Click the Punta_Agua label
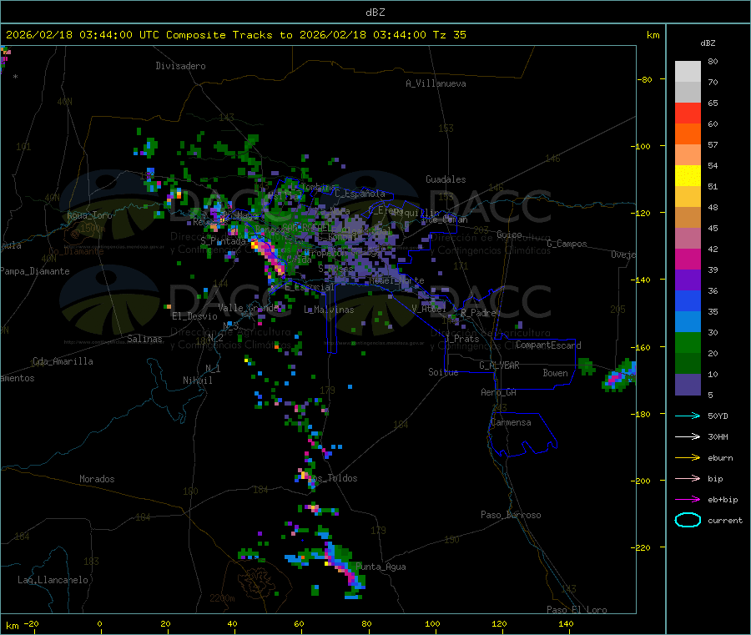Image resolution: width=751 pixels, height=635 pixels. click(381, 567)
